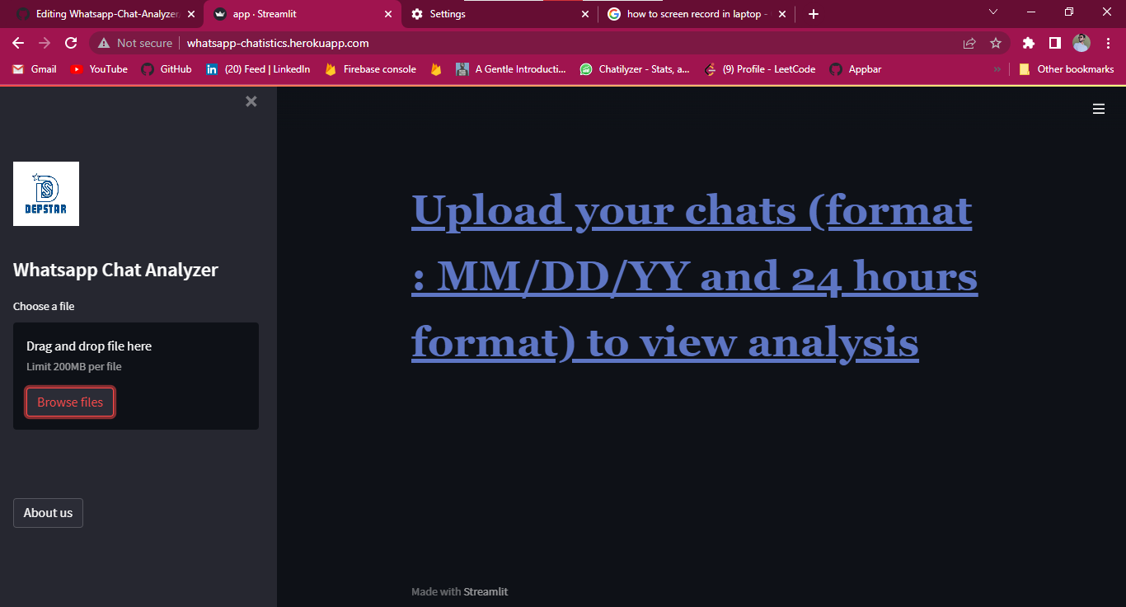This screenshot has width=1126, height=607.
Task: Open the Chrome extensions puzzle icon
Action: coord(1028,43)
